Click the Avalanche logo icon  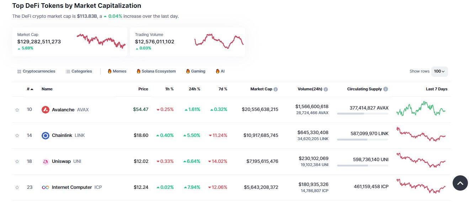(x=45, y=110)
